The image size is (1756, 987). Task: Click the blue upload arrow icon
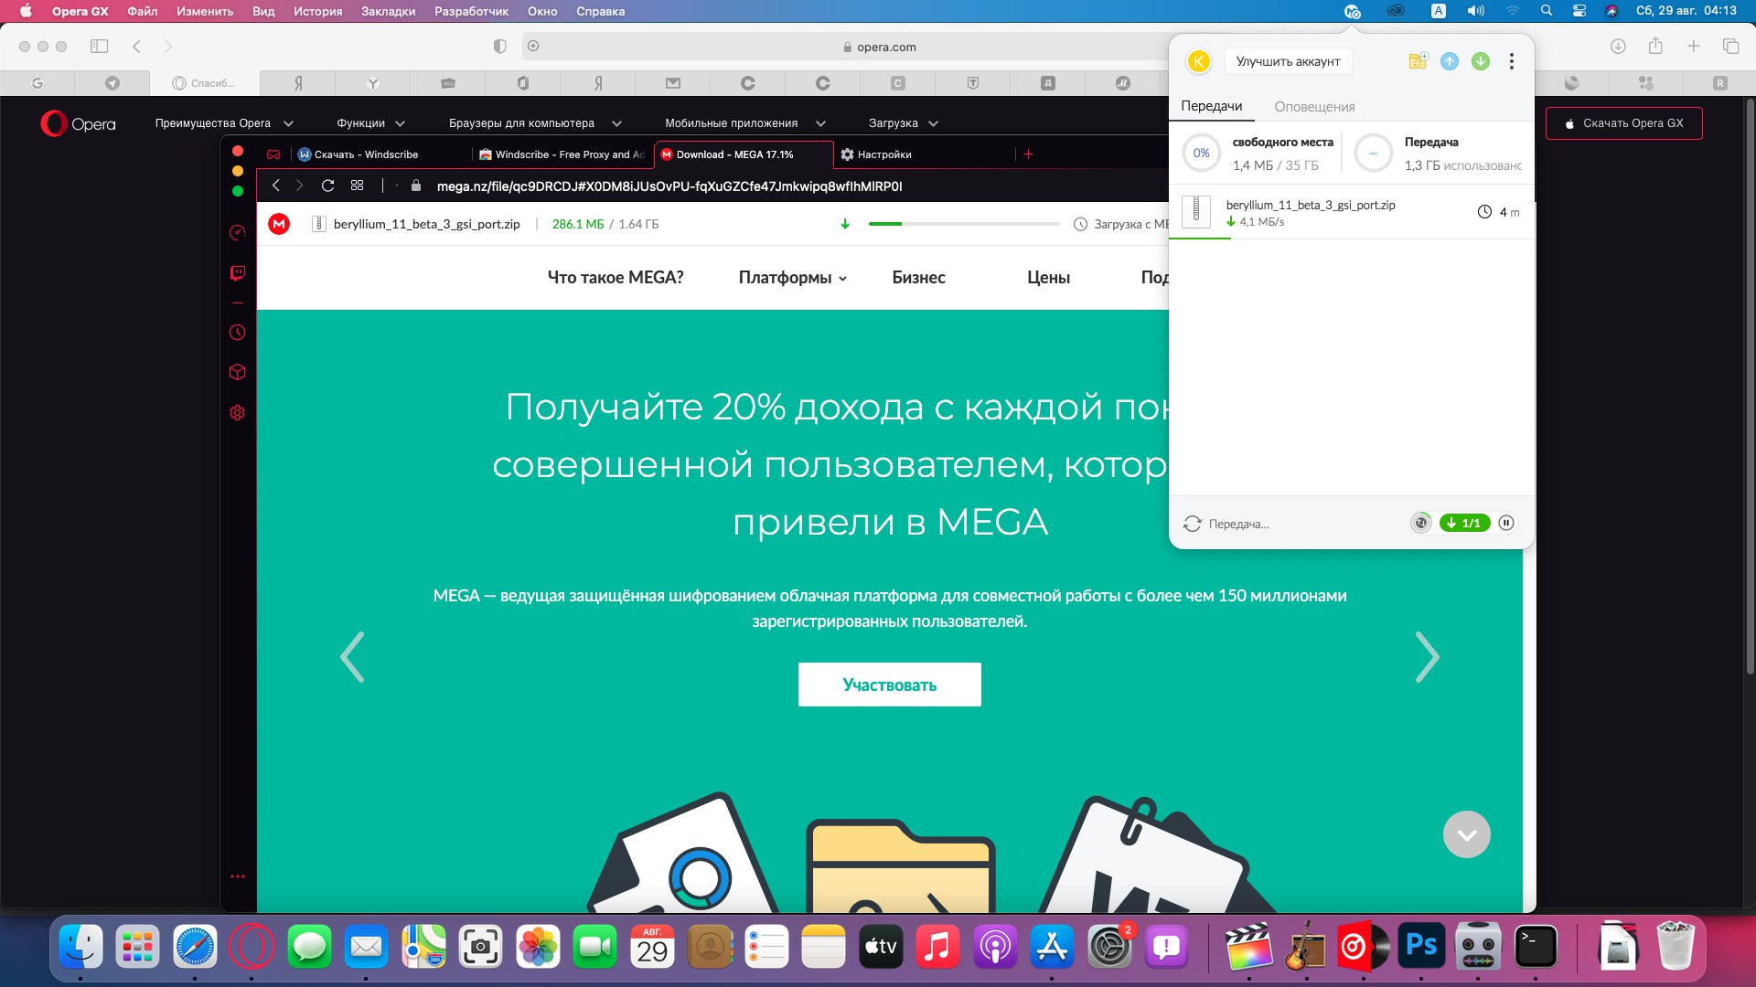1450,61
